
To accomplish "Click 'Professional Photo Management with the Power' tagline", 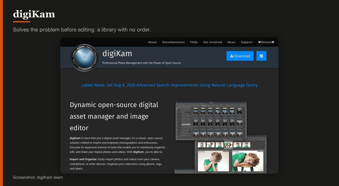I will (141, 63).
